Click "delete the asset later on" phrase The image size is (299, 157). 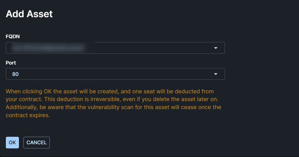pos(185,99)
